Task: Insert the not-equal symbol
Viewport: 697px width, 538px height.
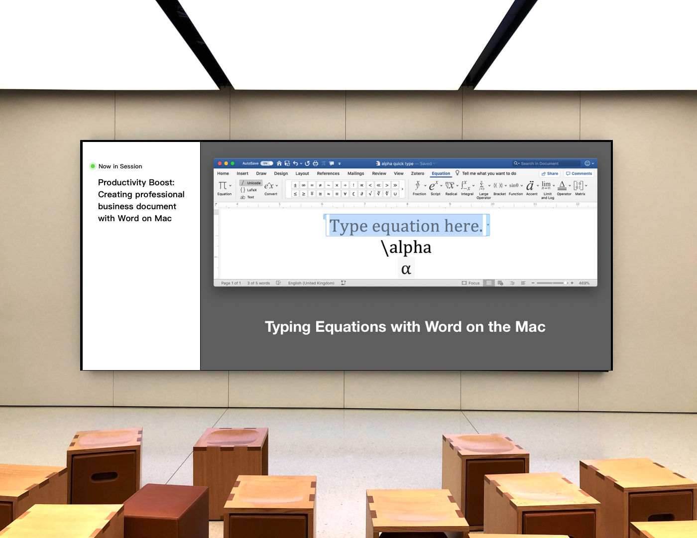Action: click(320, 185)
